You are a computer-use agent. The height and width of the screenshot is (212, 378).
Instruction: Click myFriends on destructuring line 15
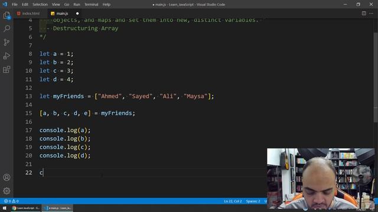coord(116,113)
